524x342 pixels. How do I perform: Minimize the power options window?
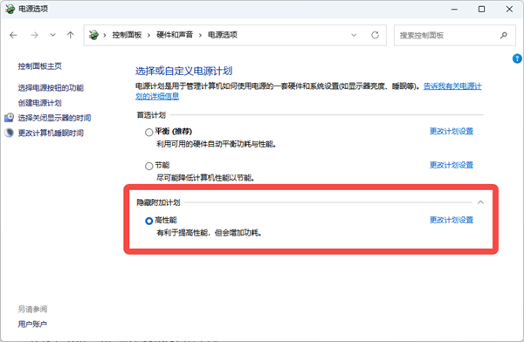tap(454, 10)
